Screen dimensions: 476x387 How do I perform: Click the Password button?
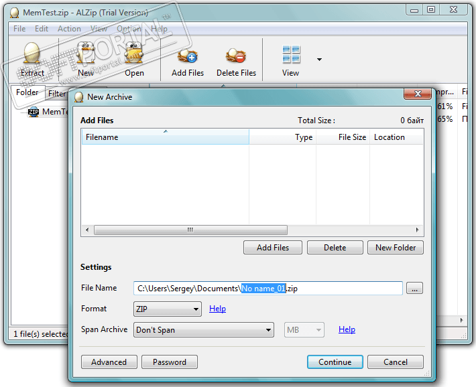[170, 362]
